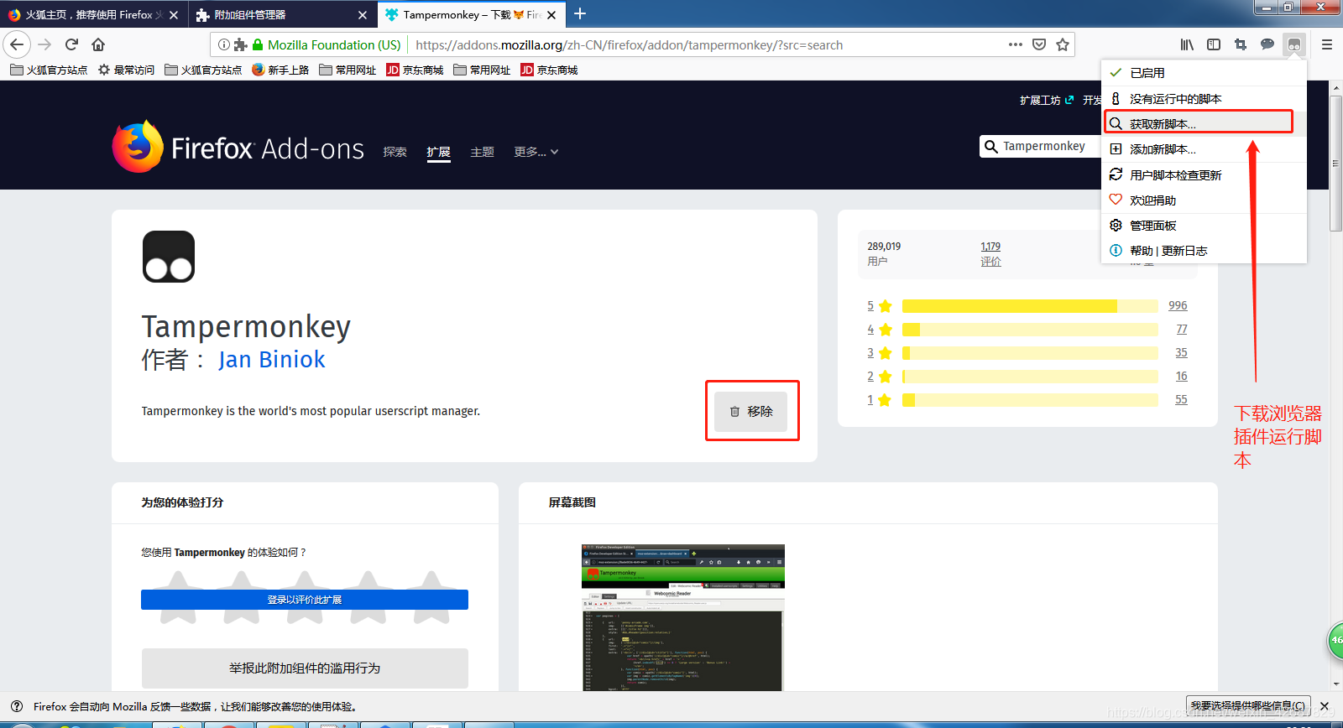Click the Tampermonkey toolbar icon
The height and width of the screenshot is (728, 1343).
click(1294, 44)
